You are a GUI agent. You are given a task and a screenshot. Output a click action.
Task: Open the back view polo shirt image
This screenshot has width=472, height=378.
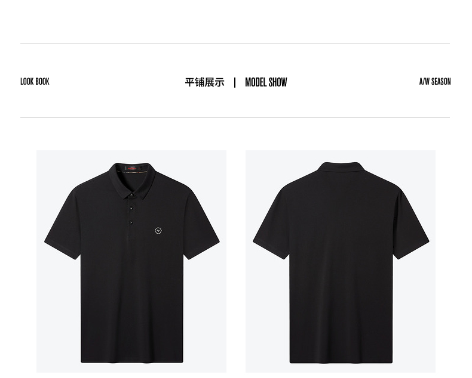[341, 261]
